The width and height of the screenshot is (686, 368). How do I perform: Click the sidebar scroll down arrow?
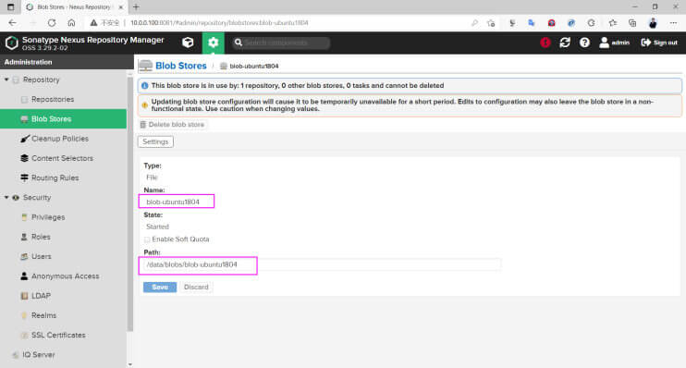click(x=130, y=364)
